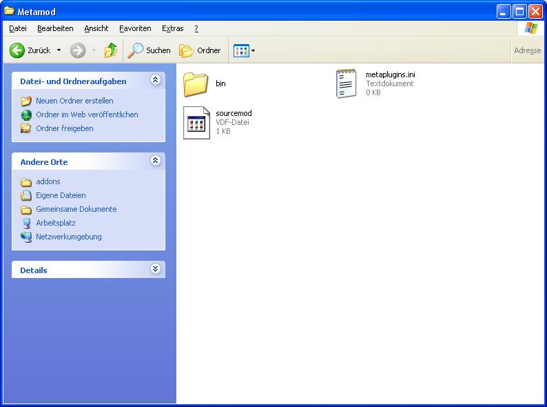Click Ordner im Web veröffentlichen link
The image size is (547, 407).
tap(87, 115)
